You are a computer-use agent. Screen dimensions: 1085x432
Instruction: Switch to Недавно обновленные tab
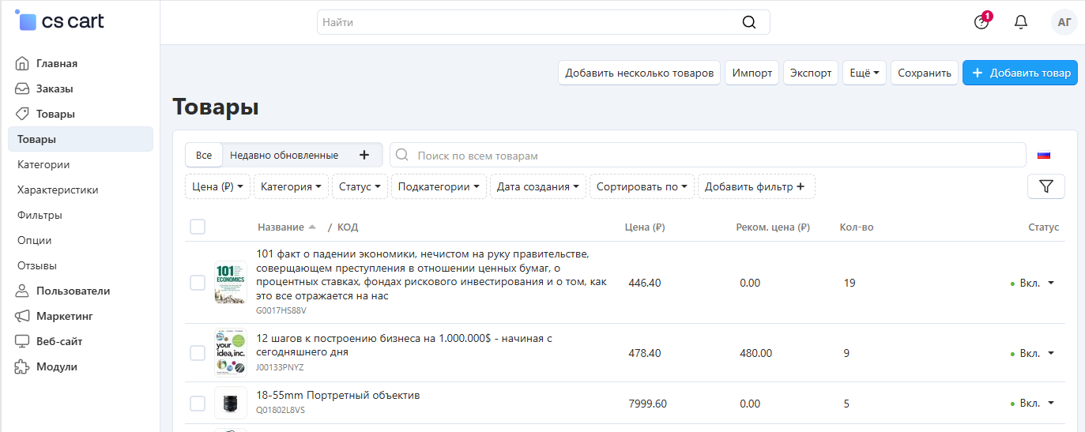(284, 155)
